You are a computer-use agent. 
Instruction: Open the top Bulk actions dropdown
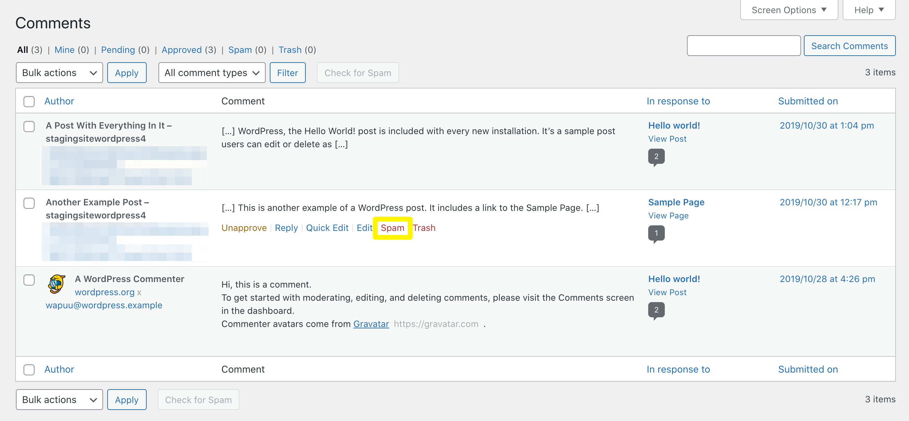(x=59, y=73)
